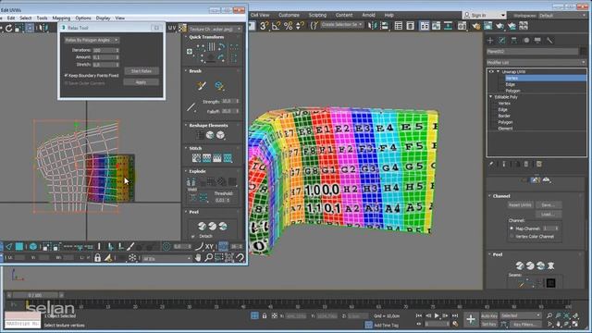Select the Pan hand tool in Edit UVWs

click(198, 258)
